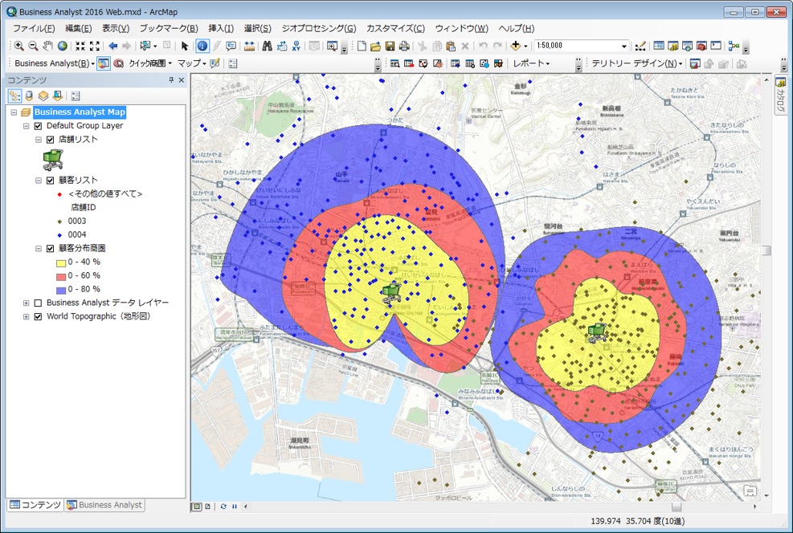Switch to the コンテンツ bottom tab

pyautogui.click(x=35, y=505)
